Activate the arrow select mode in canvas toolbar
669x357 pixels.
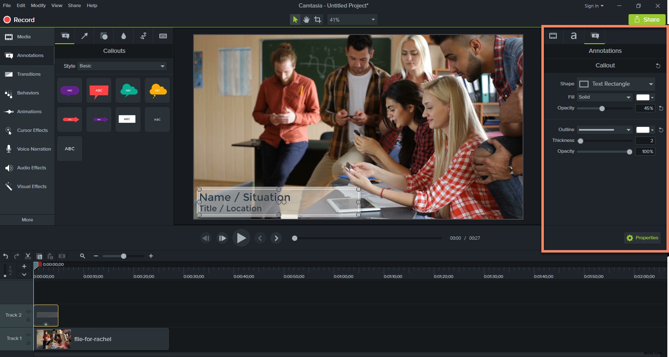[295, 20]
